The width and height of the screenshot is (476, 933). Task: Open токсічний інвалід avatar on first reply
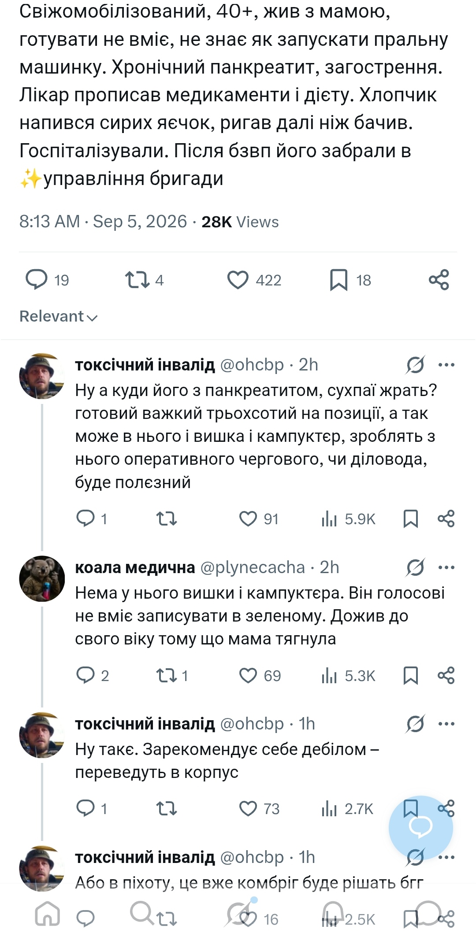coord(42,376)
